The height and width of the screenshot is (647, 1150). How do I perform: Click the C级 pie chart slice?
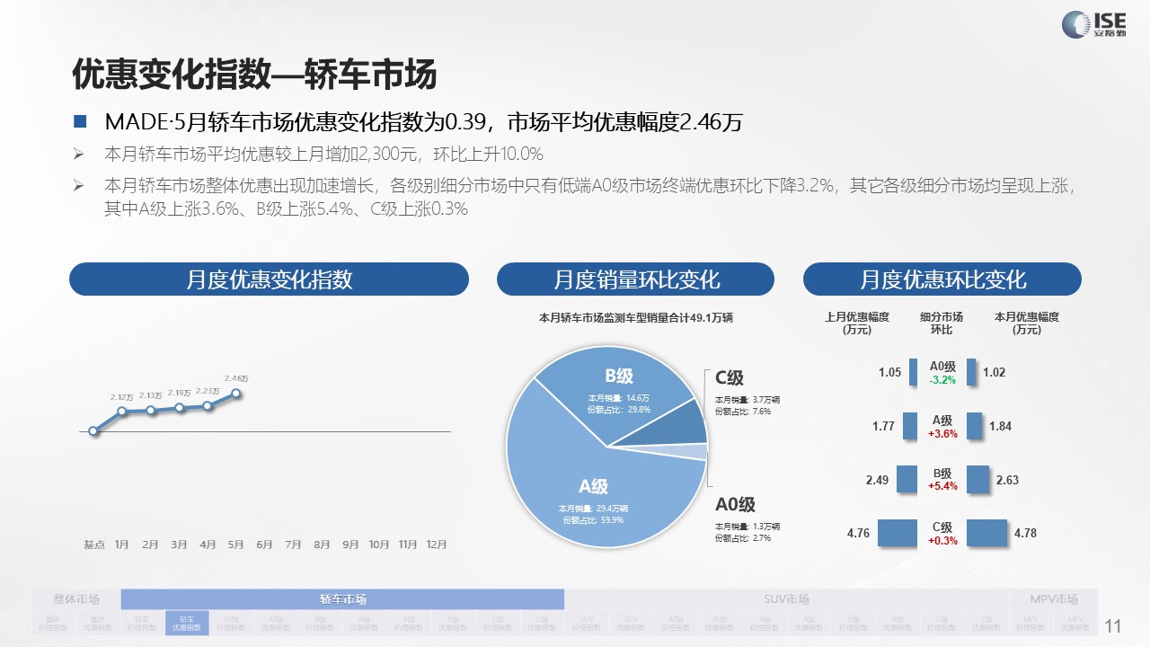click(x=683, y=424)
